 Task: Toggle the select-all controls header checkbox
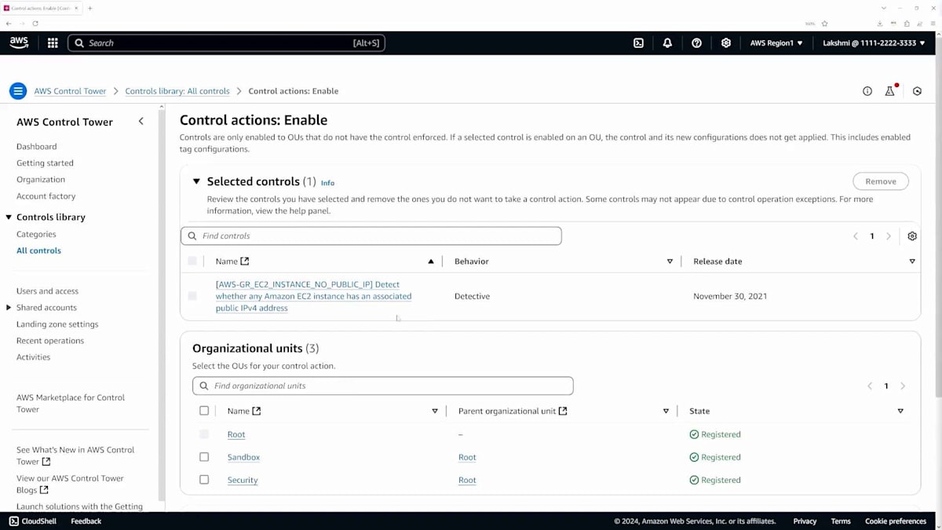192,261
